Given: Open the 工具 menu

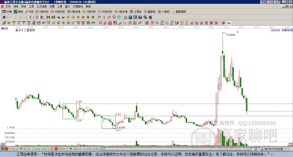Looking at the screenshot, I should pos(60,7).
